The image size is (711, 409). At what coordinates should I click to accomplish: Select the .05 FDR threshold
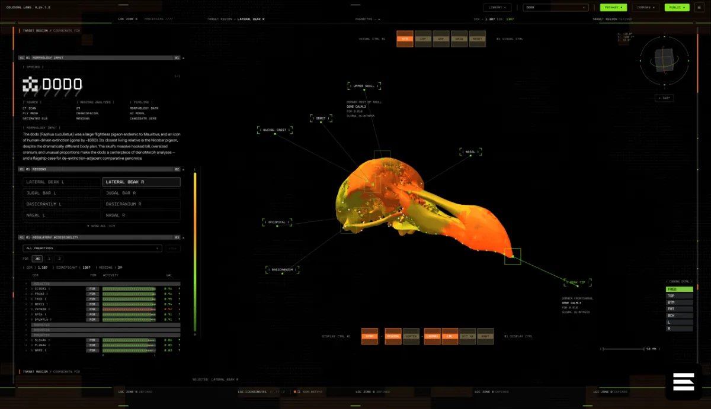pyautogui.click(x=38, y=259)
